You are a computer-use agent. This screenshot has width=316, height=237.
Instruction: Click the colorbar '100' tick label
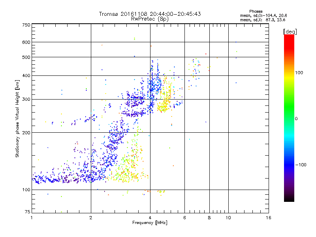[299, 73]
